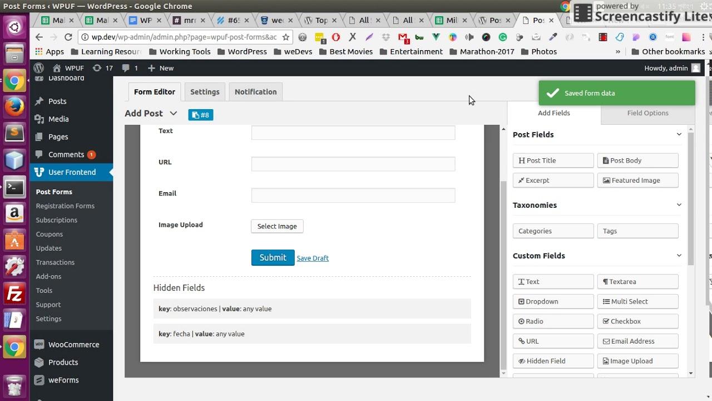Show more bookmarks with the » chevron
This screenshot has width=712, height=401.
(x=617, y=51)
